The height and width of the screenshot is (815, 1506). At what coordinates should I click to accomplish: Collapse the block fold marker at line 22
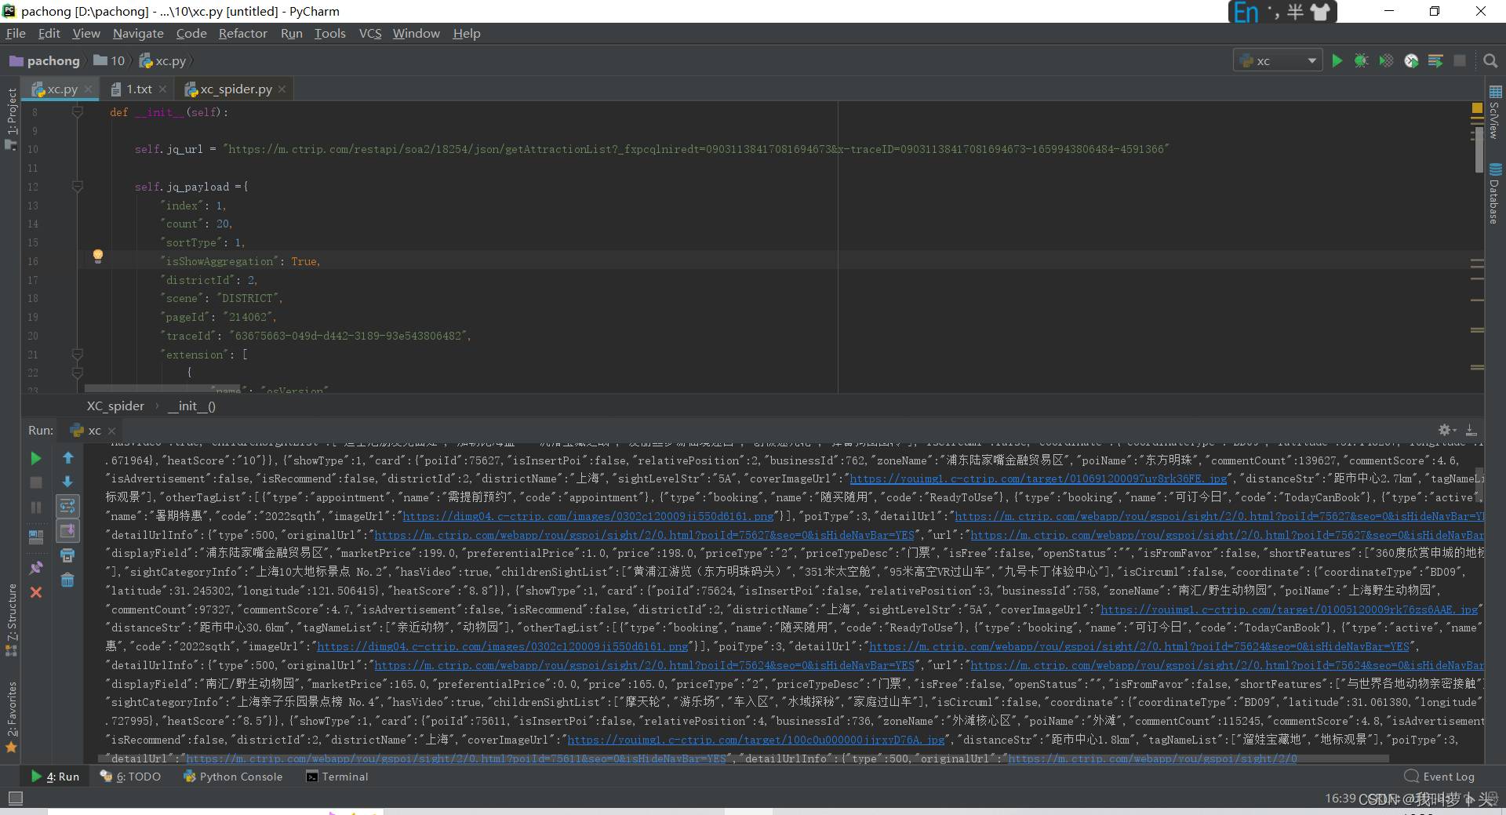click(78, 373)
